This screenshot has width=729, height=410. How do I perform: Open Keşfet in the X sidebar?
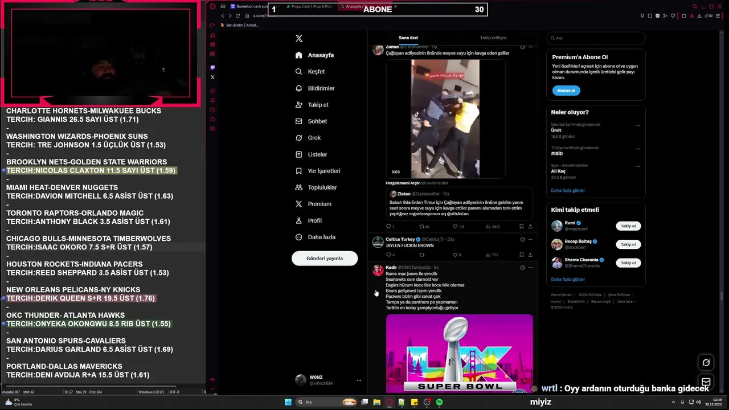tap(310, 72)
